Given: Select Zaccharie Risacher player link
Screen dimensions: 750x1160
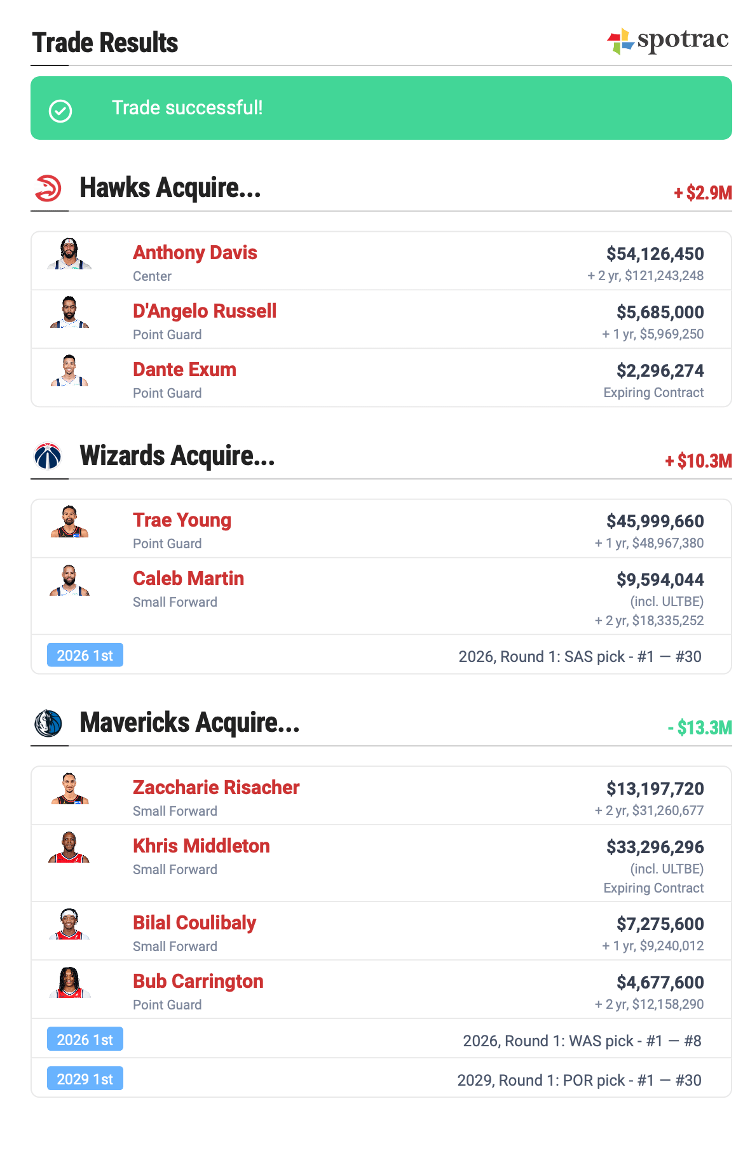Looking at the screenshot, I should tap(215, 788).
